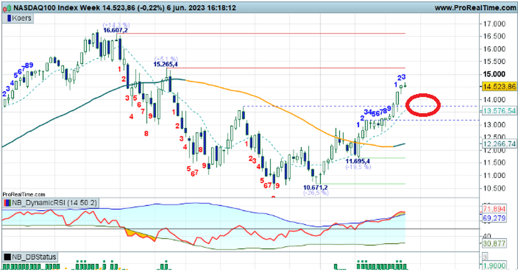
Task: Select the 11.695,4 low price annotation
Action: click(x=358, y=161)
